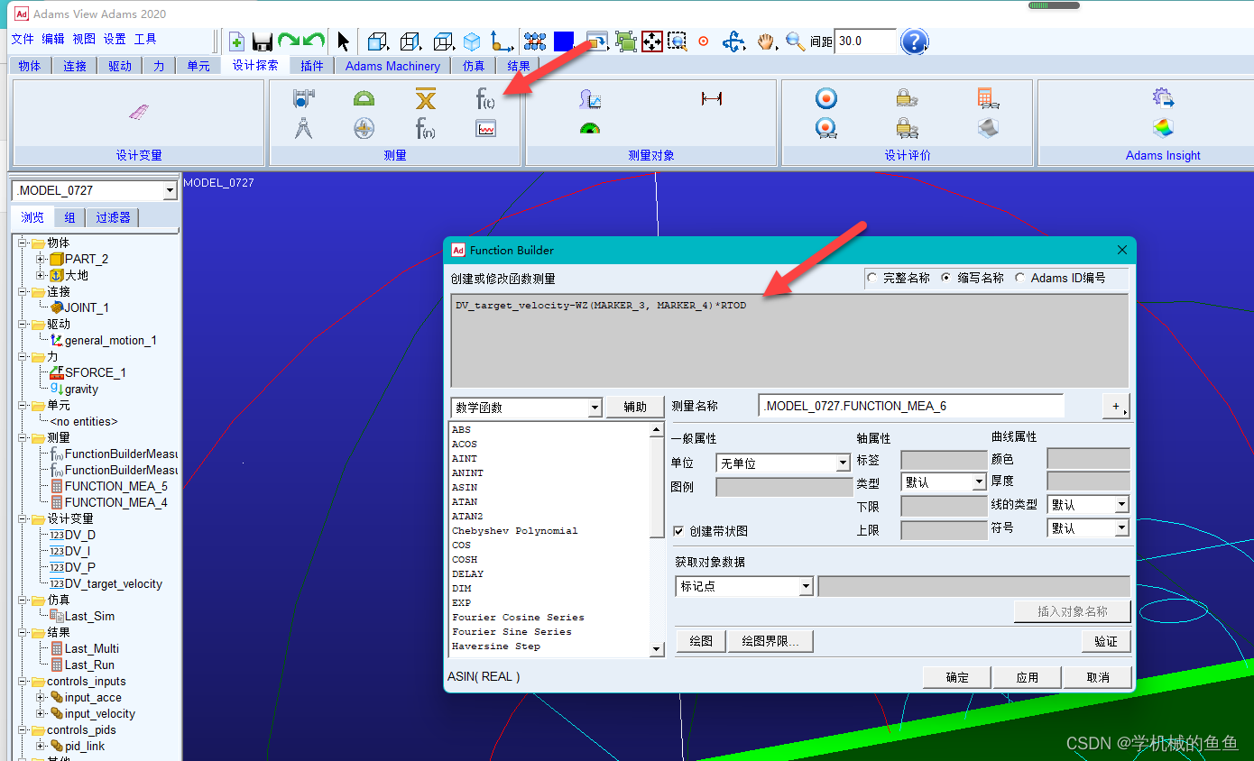This screenshot has height=761, width=1254.
Task: Select the 完整名称 radio button
Action: coord(872,278)
